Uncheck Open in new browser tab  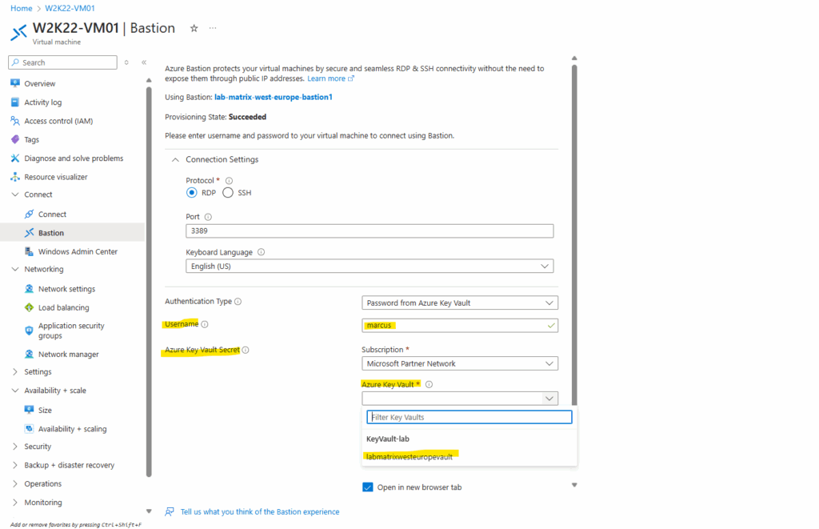(x=368, y=487)
